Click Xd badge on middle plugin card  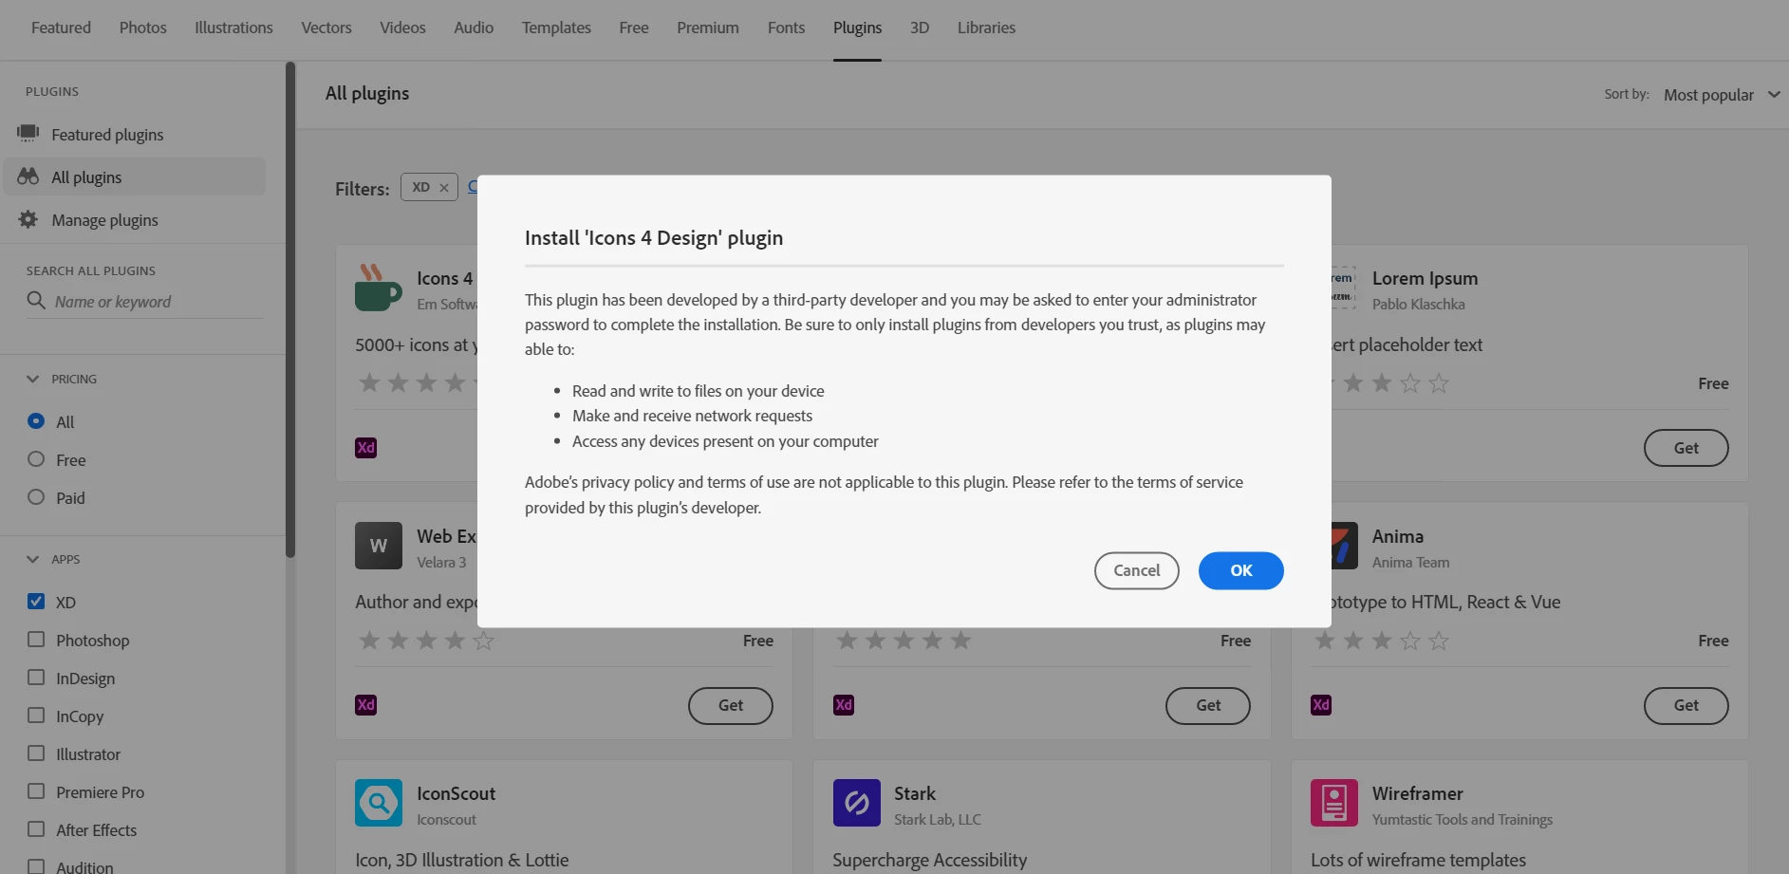click(844, 705)
